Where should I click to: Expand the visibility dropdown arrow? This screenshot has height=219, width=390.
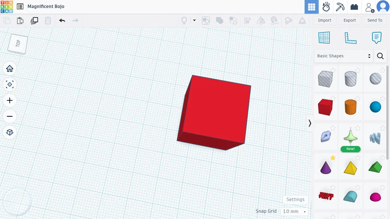coord(195,20)
